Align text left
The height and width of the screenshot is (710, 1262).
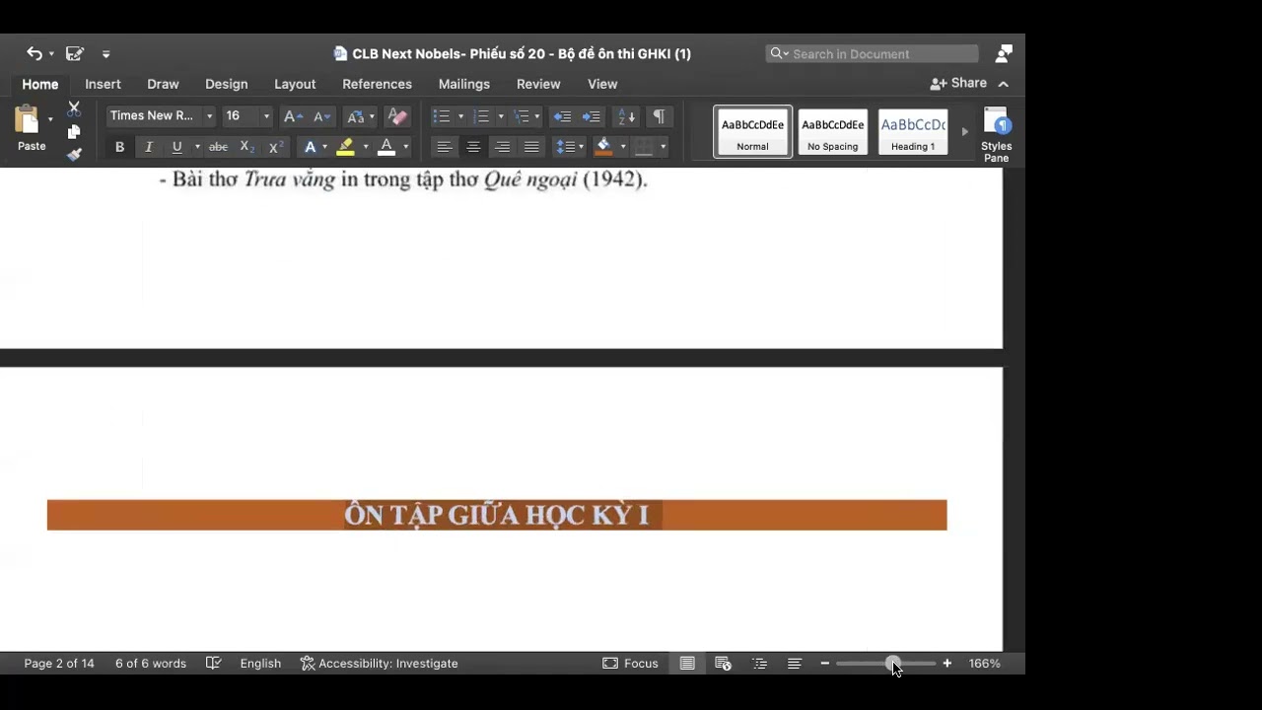click(x=445, y=147)
